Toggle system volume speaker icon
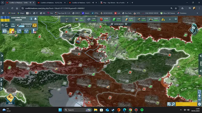 pos(188,110)
